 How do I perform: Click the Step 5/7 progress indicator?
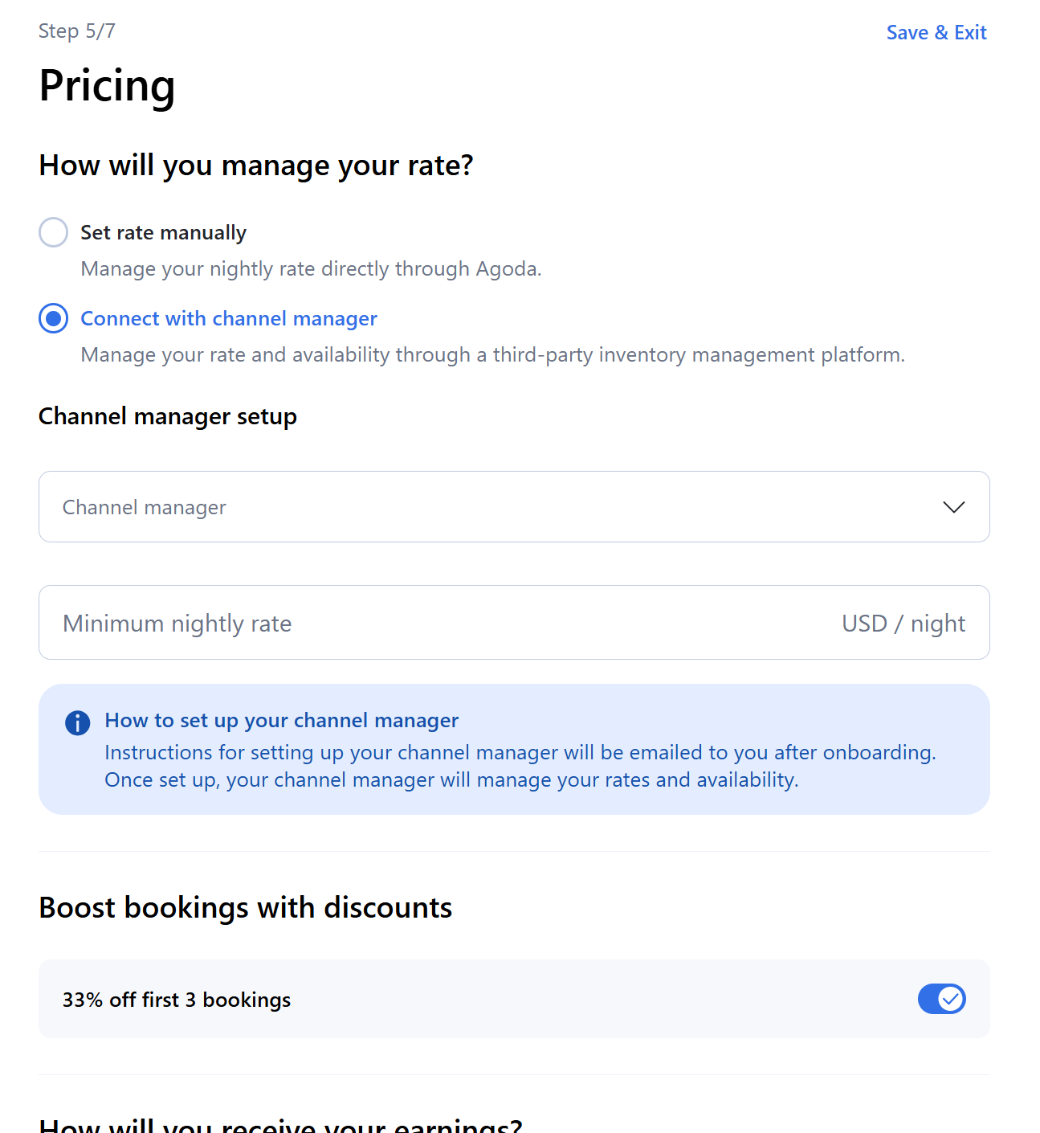click(x=77, y=31)
